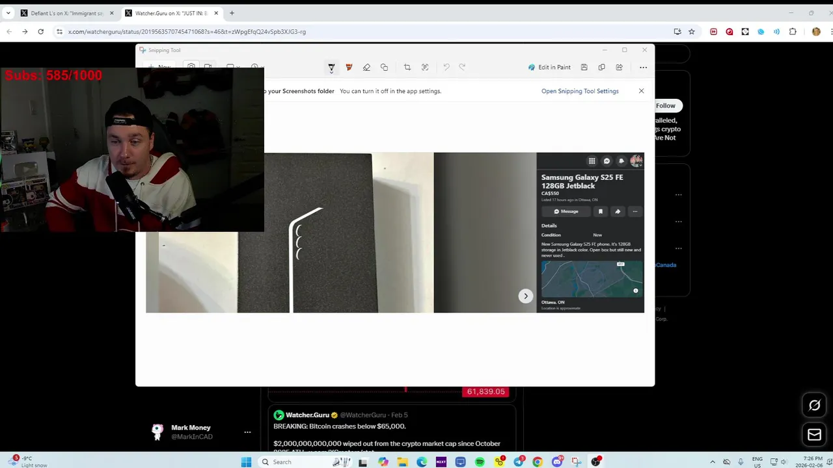Switch the ENG US input language
This screenshot has width=833, height=468.
click(758, 462)
